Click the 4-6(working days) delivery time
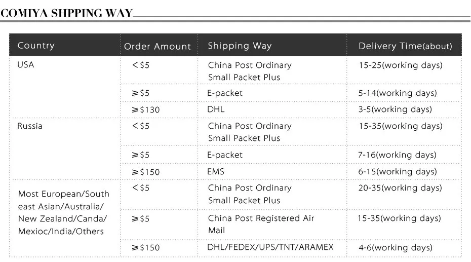This screenshot has height=262, width=471. pos(396,247)
